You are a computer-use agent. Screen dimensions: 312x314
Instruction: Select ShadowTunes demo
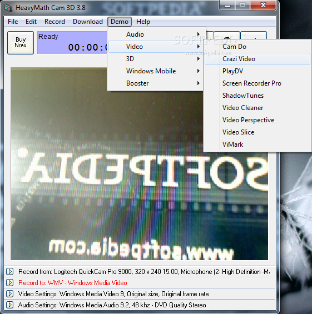257,96
